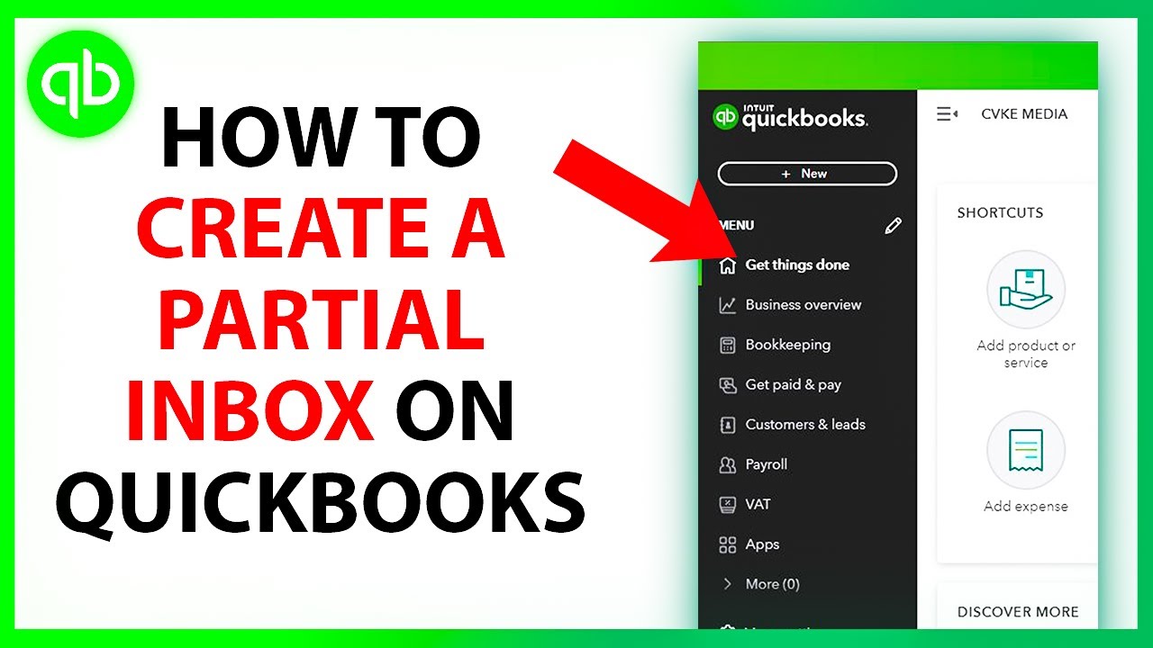The height and width of the screenshot is (648, 1153).
Task: Click the DISCOVER MORE heading
Action: pyautogui.click(x=1018, y=612)
